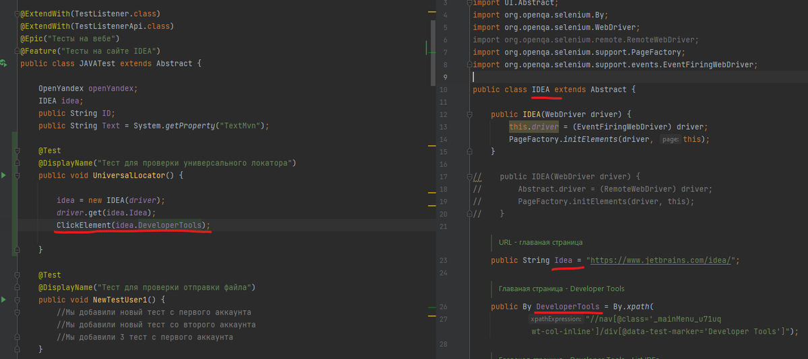Click the DeveloperTools field declaration name
The width and height of the screenshot is (808, 359).
[567, 307]
